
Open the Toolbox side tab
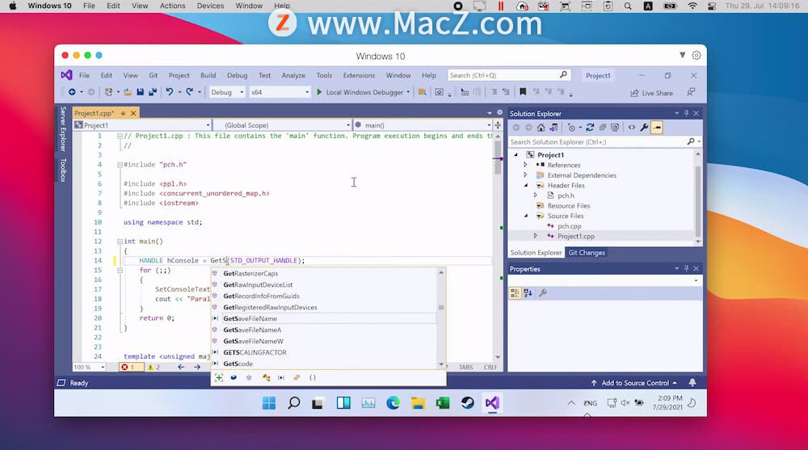tap(63, 170)
